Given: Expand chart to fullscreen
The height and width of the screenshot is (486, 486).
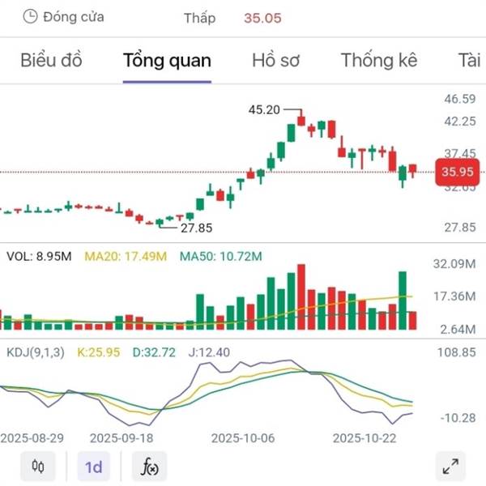Looking at the screenshot, I should (x=450, y=467).
